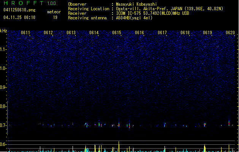Click the Receiving antenna label
The width and height of the screenshot is (239, 152).
[x=87, y=18]
